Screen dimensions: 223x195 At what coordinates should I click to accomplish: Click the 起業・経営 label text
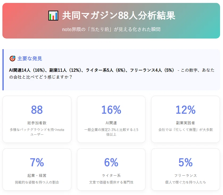37,176
